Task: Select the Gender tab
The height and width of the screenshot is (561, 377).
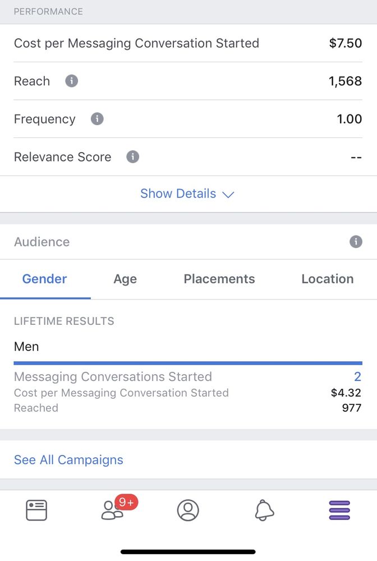Action: coord(45,279)
